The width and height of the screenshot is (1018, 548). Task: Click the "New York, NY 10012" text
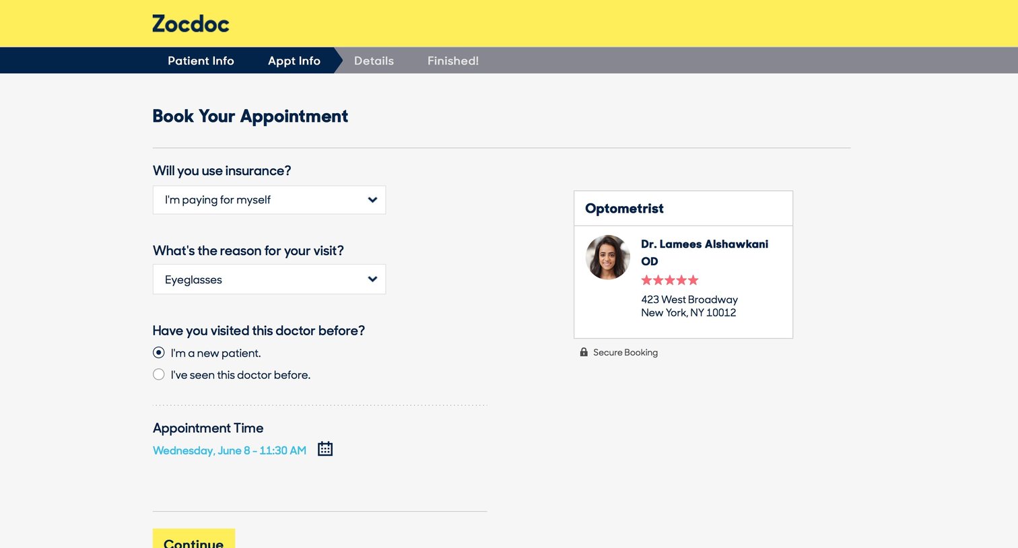click(x=689, y=312)
